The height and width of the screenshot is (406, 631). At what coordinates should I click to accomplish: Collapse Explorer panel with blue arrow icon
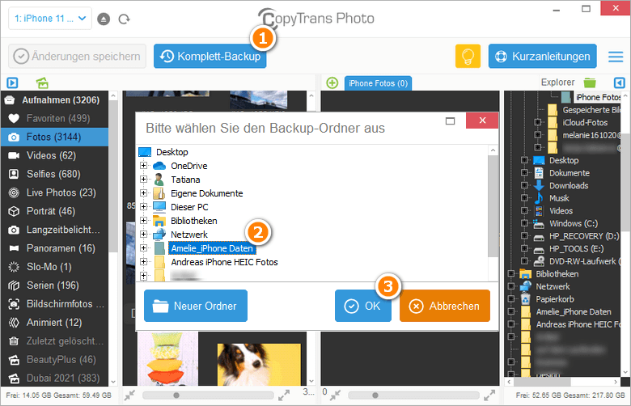coord(620,82)
